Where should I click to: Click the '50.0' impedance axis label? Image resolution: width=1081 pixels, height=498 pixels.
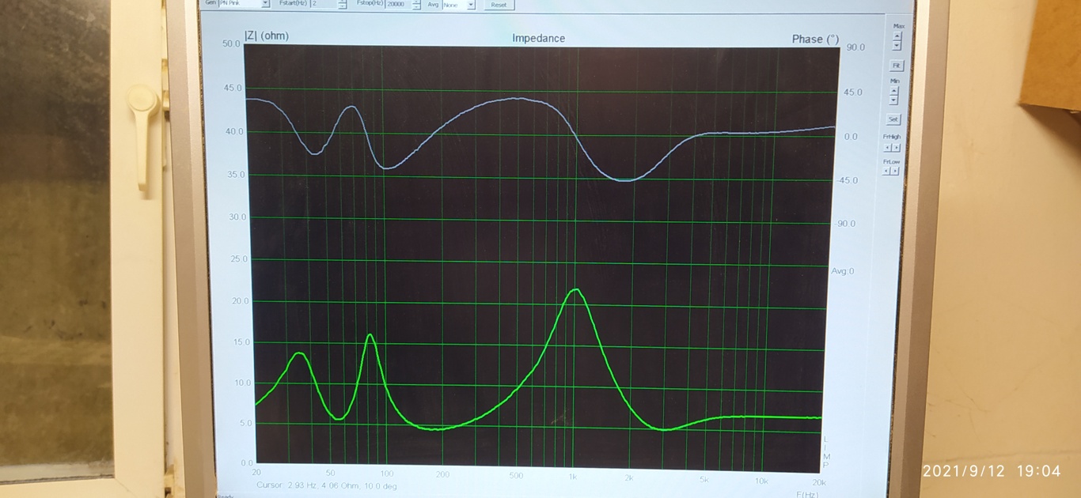pos(231,44)
